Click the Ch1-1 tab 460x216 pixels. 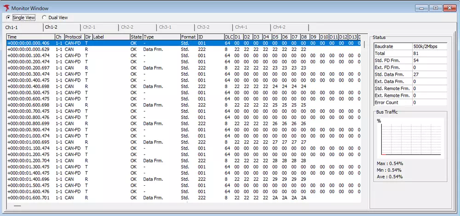click(12, 28)
